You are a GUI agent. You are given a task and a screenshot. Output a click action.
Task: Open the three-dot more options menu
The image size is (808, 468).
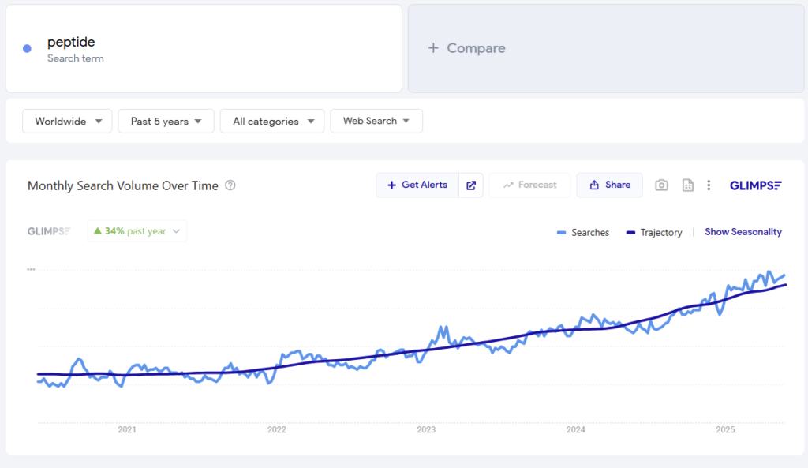(709, 185)
